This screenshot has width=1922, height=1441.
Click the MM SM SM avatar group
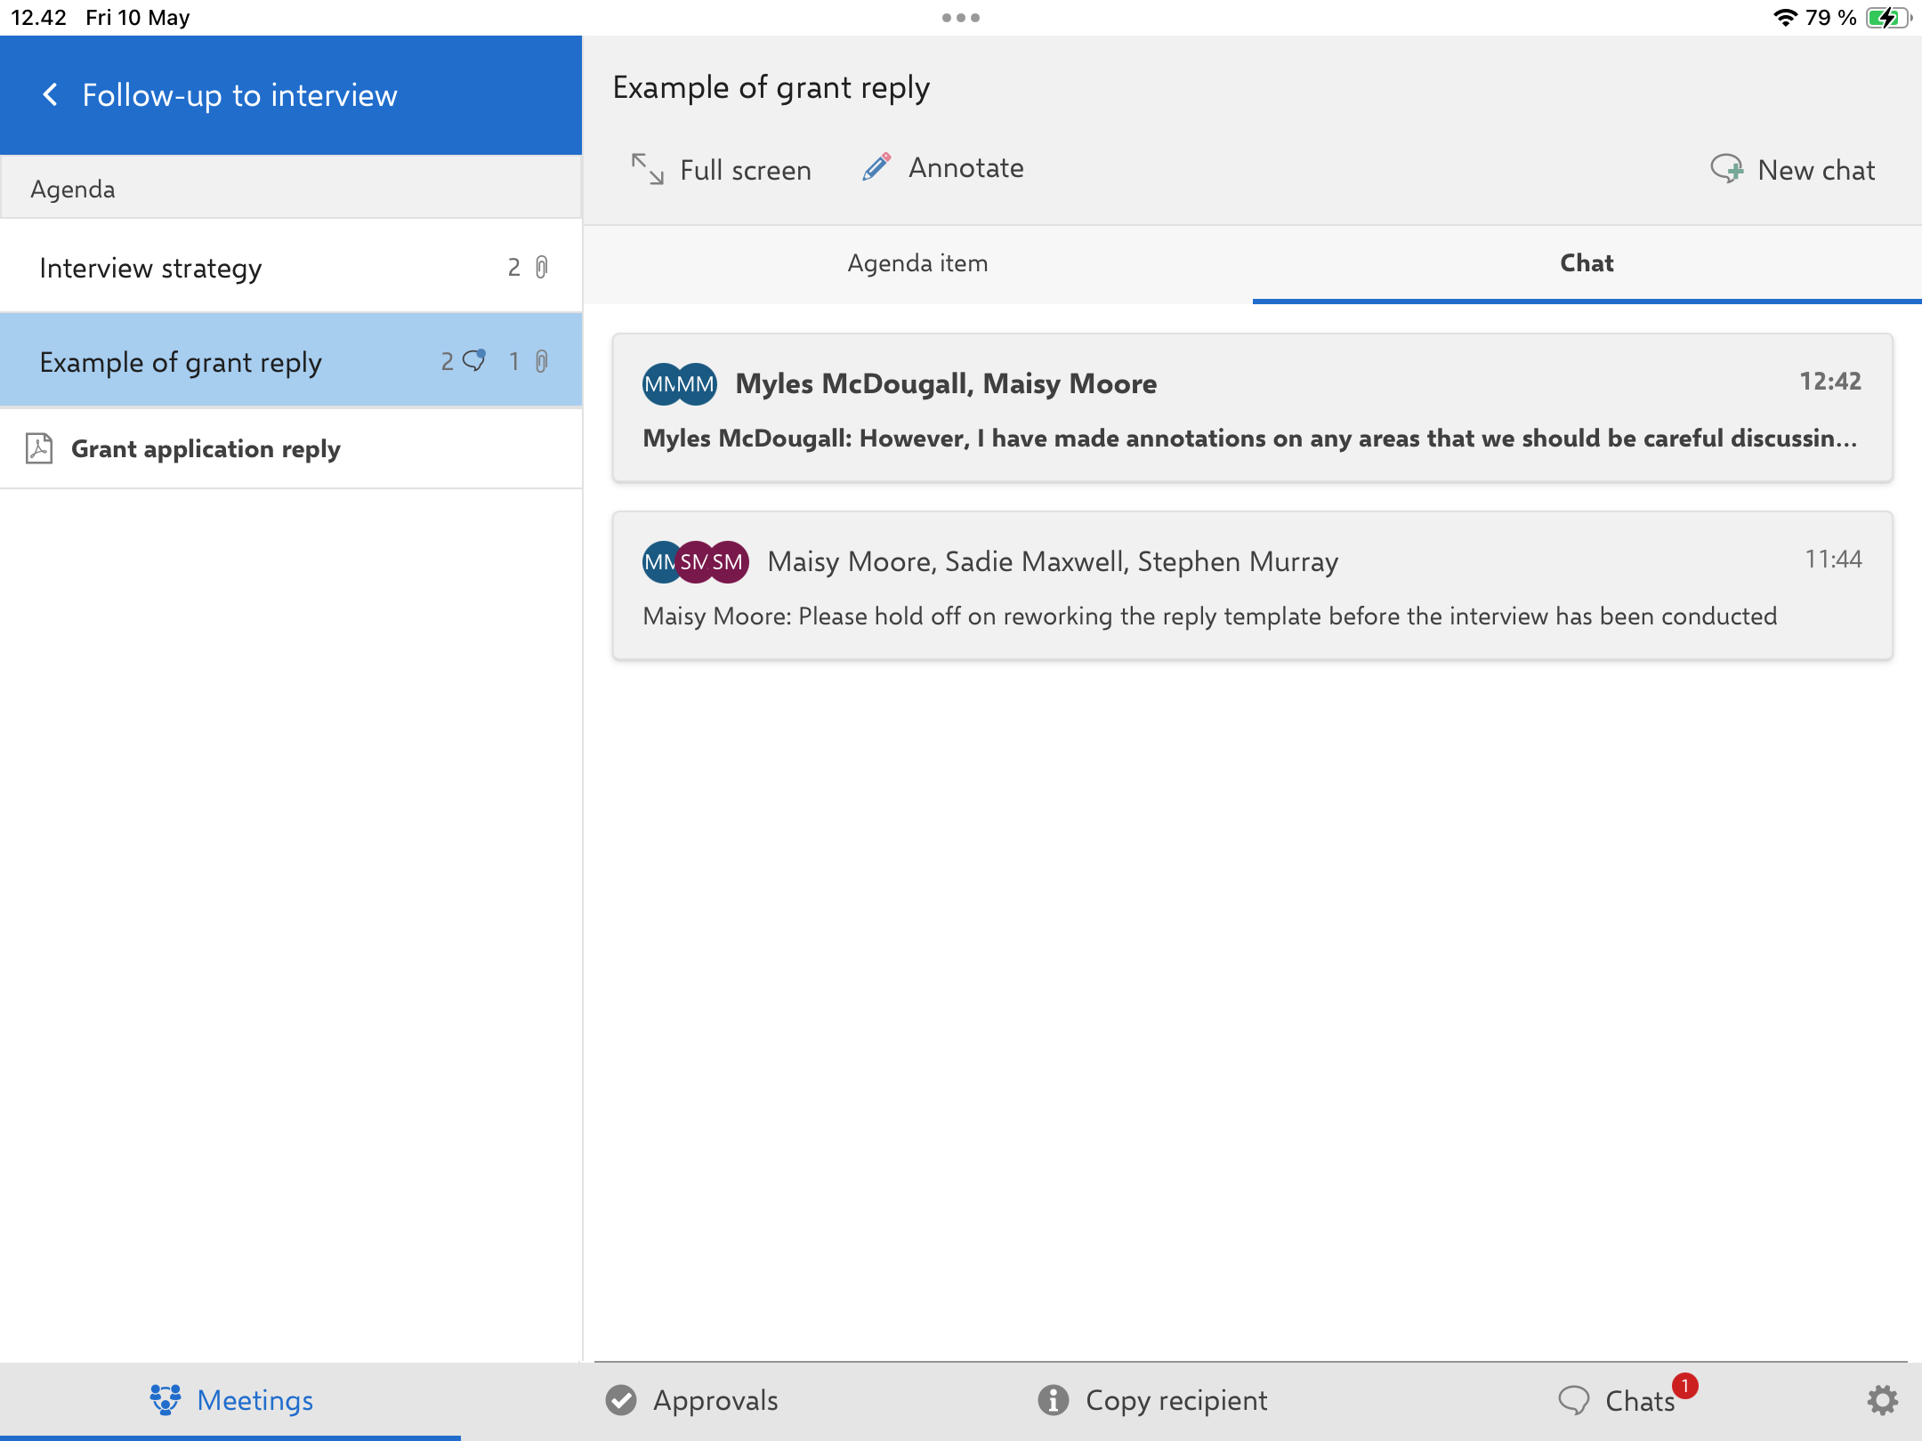(696, 562)
